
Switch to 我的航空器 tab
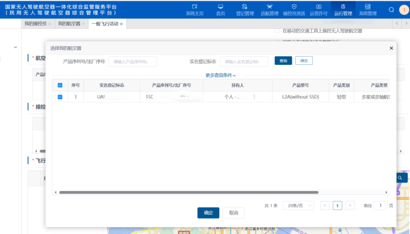(x=69, y=24)
